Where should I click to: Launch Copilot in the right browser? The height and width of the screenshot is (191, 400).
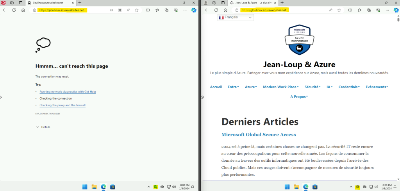(396, 10)
